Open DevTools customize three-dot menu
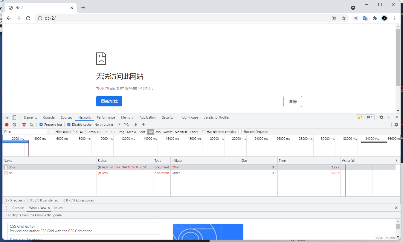This screenshot has height=242, width=403. pyautogui.click(x=389, y=117)
